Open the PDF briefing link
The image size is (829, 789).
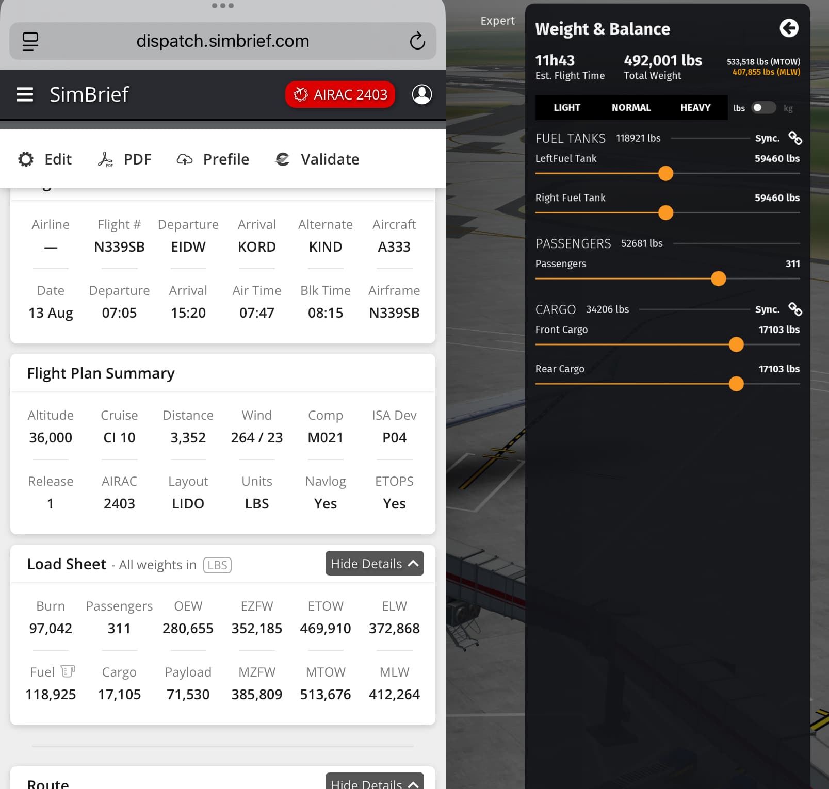[137, 159]
